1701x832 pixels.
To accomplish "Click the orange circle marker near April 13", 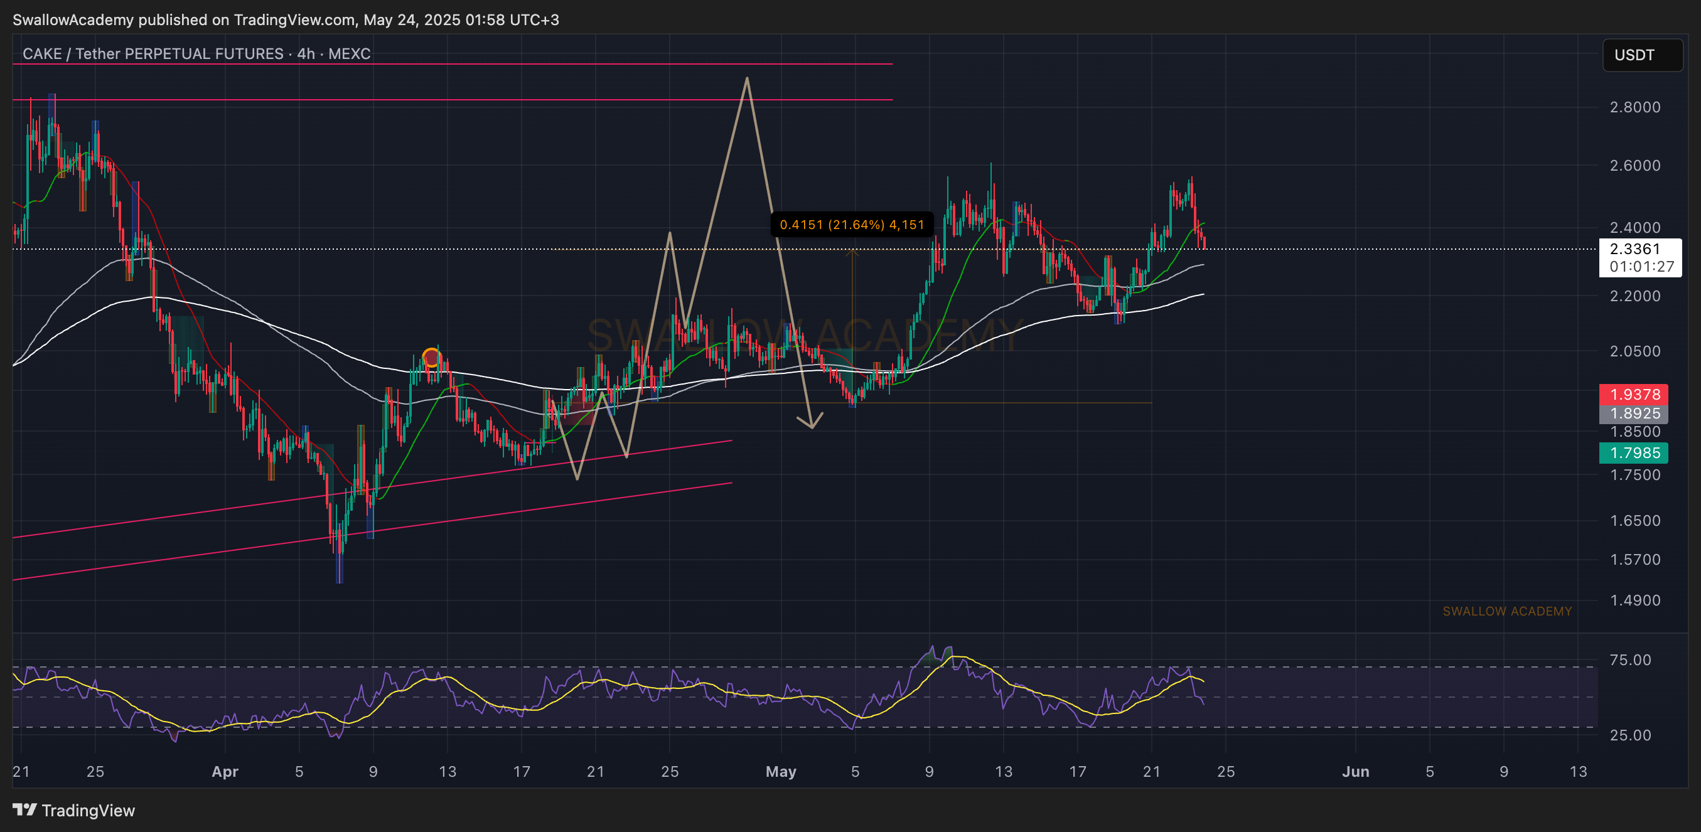I will [431, 357].
